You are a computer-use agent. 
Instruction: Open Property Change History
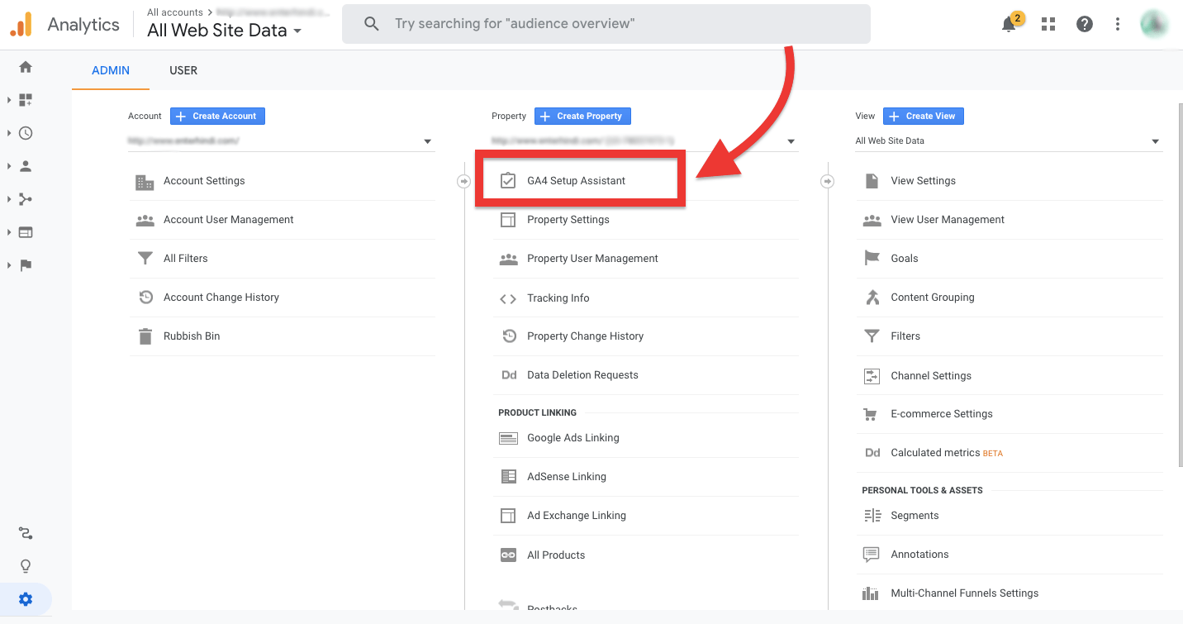tap(645, 336)
